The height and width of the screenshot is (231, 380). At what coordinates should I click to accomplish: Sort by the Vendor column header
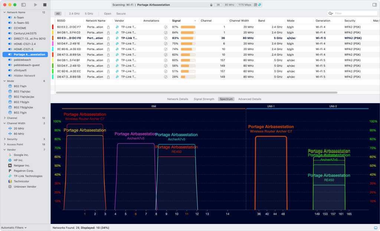[x=119, y=21]
